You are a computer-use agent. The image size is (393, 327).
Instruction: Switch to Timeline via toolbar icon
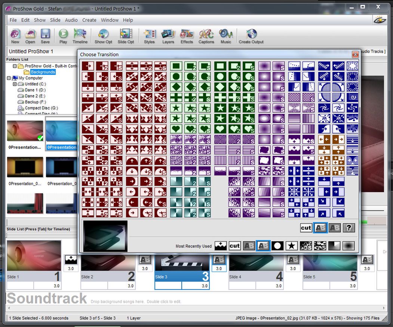click(80, 36)
